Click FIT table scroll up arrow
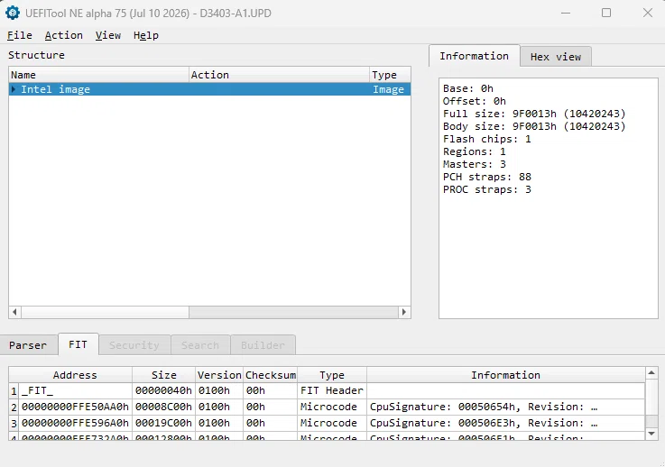 point(651,373)
